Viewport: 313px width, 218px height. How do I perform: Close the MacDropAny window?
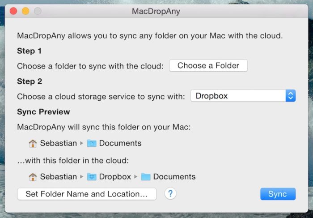pos(13,11)
